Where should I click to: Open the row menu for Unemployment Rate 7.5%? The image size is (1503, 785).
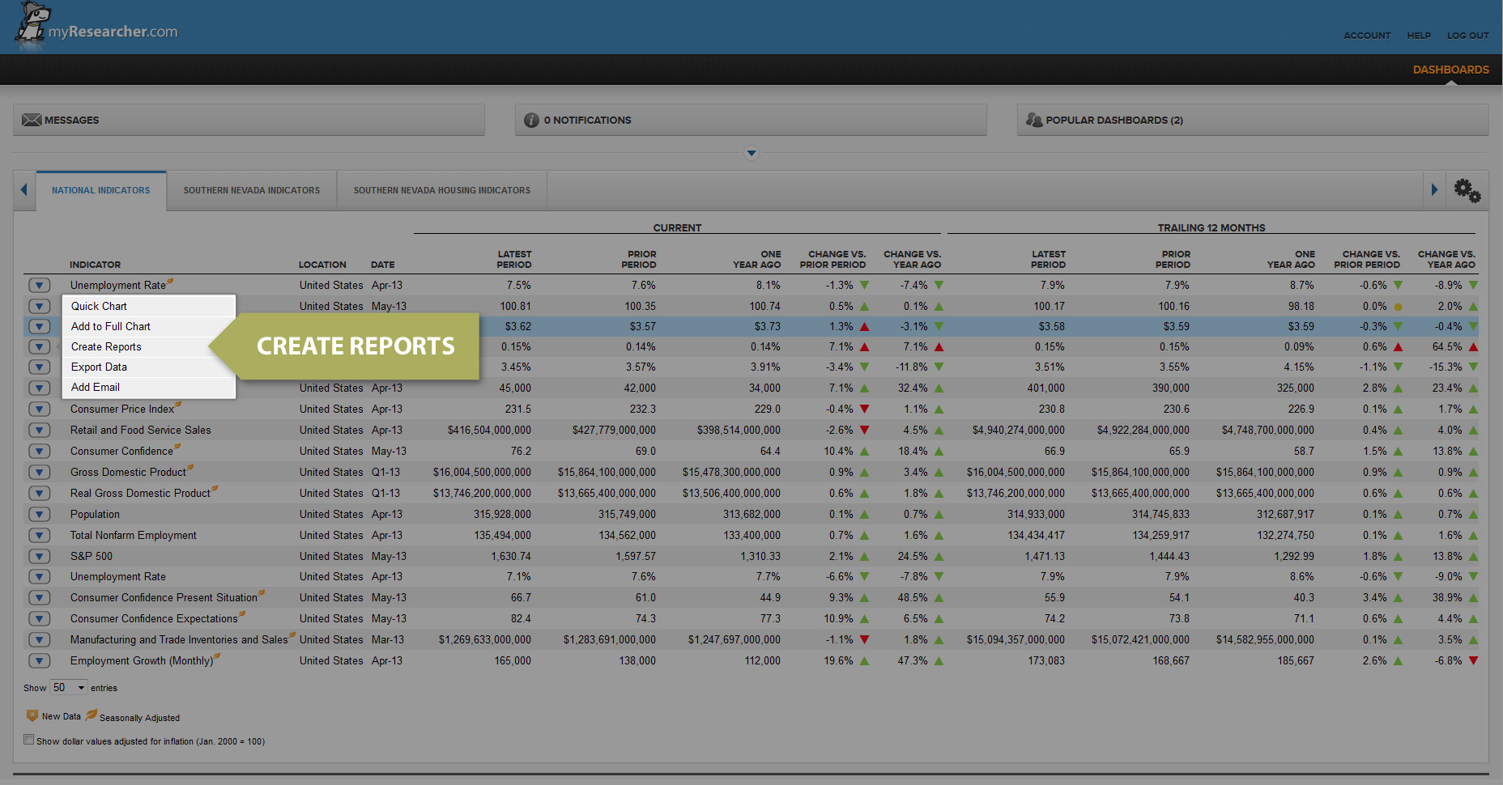click(39, 285)
